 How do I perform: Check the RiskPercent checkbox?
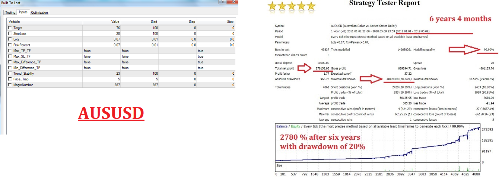click(x=10, y=45)
